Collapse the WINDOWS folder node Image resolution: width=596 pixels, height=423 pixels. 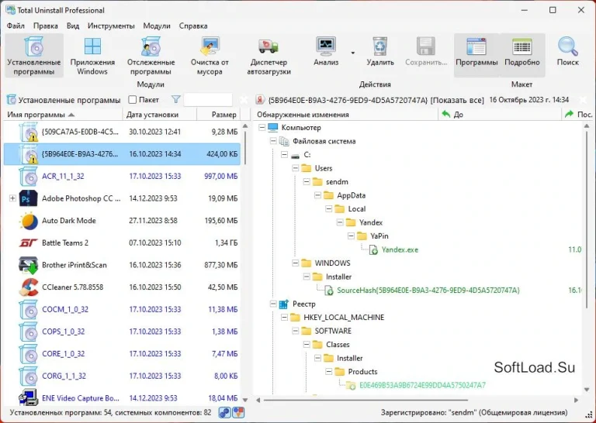tap(296, 263)
